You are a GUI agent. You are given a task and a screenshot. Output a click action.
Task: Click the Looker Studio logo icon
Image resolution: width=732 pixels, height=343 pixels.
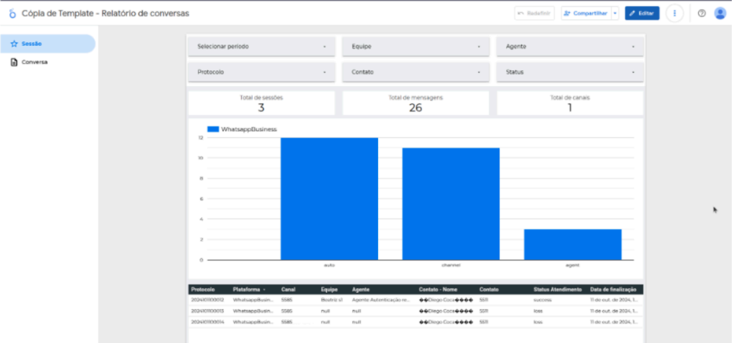click(12, 13)
